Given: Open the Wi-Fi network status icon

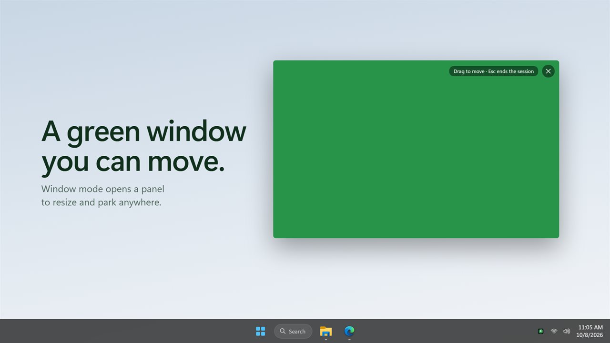Looking at the screenshot, I should tap(554, 331).
